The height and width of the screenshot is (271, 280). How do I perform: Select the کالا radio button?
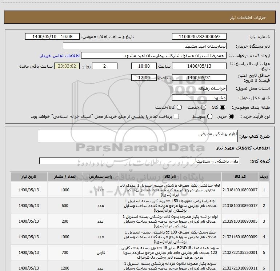[223, 107]
